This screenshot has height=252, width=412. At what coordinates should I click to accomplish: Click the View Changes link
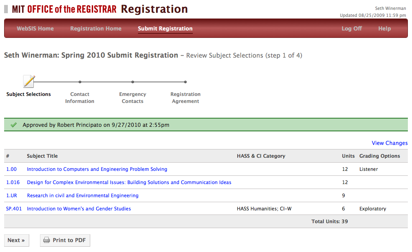pos(389,143)
